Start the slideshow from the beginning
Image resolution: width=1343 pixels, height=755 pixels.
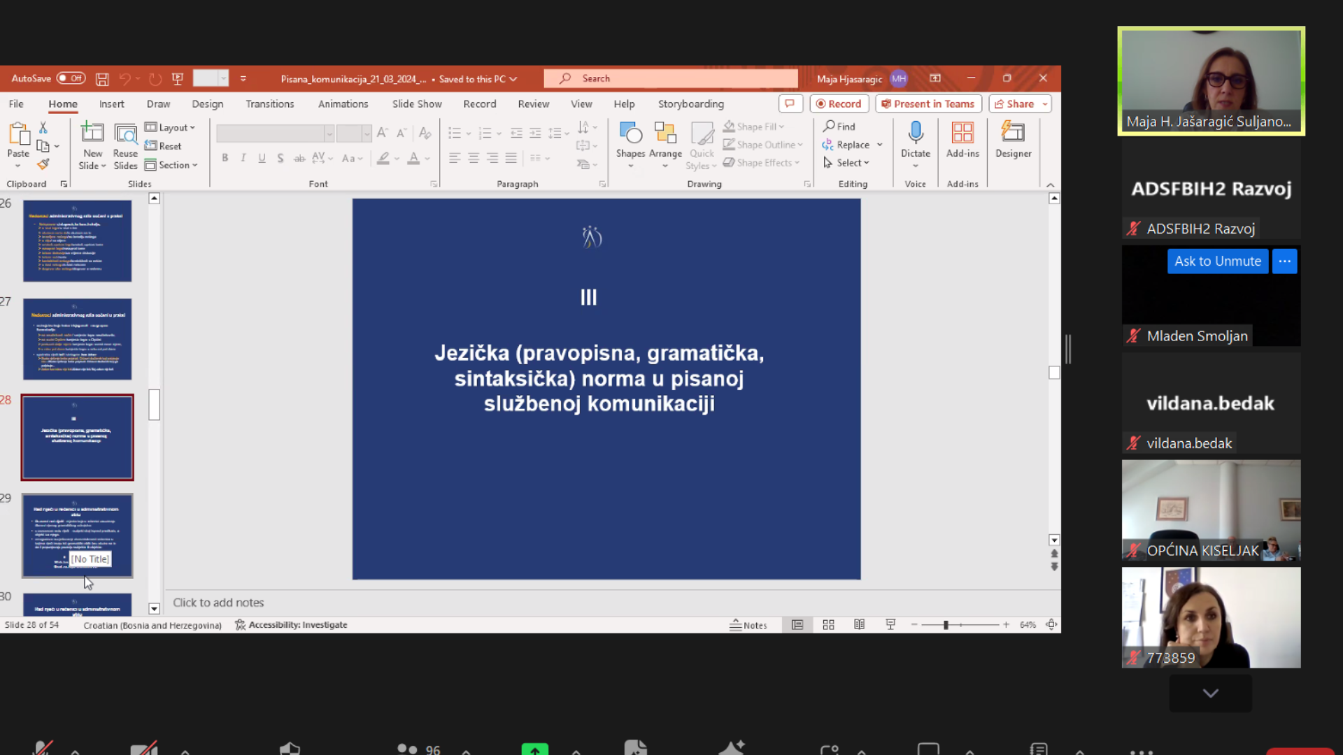pos(178,79)
